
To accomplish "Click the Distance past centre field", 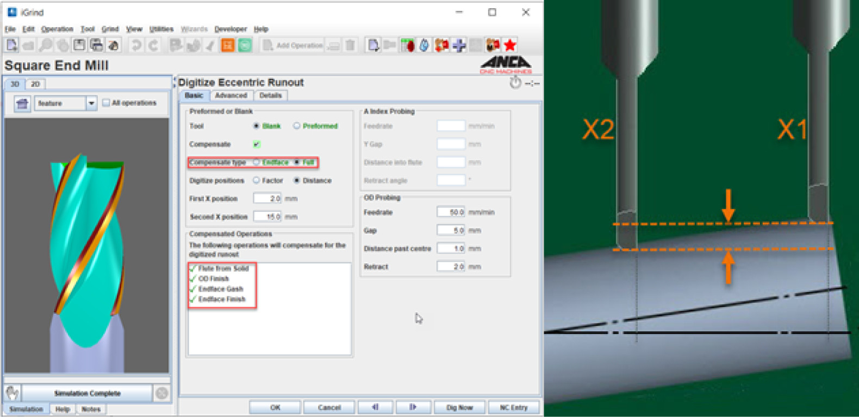I will 451,249.
